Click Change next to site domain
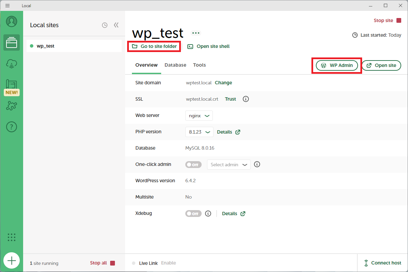The image size is (408, 272). tap(223, 83)
